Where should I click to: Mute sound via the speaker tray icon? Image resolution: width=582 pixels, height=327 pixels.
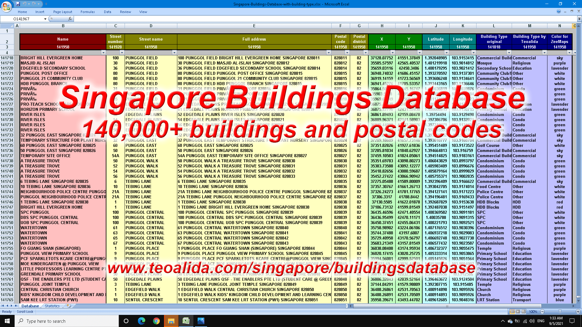532,321
